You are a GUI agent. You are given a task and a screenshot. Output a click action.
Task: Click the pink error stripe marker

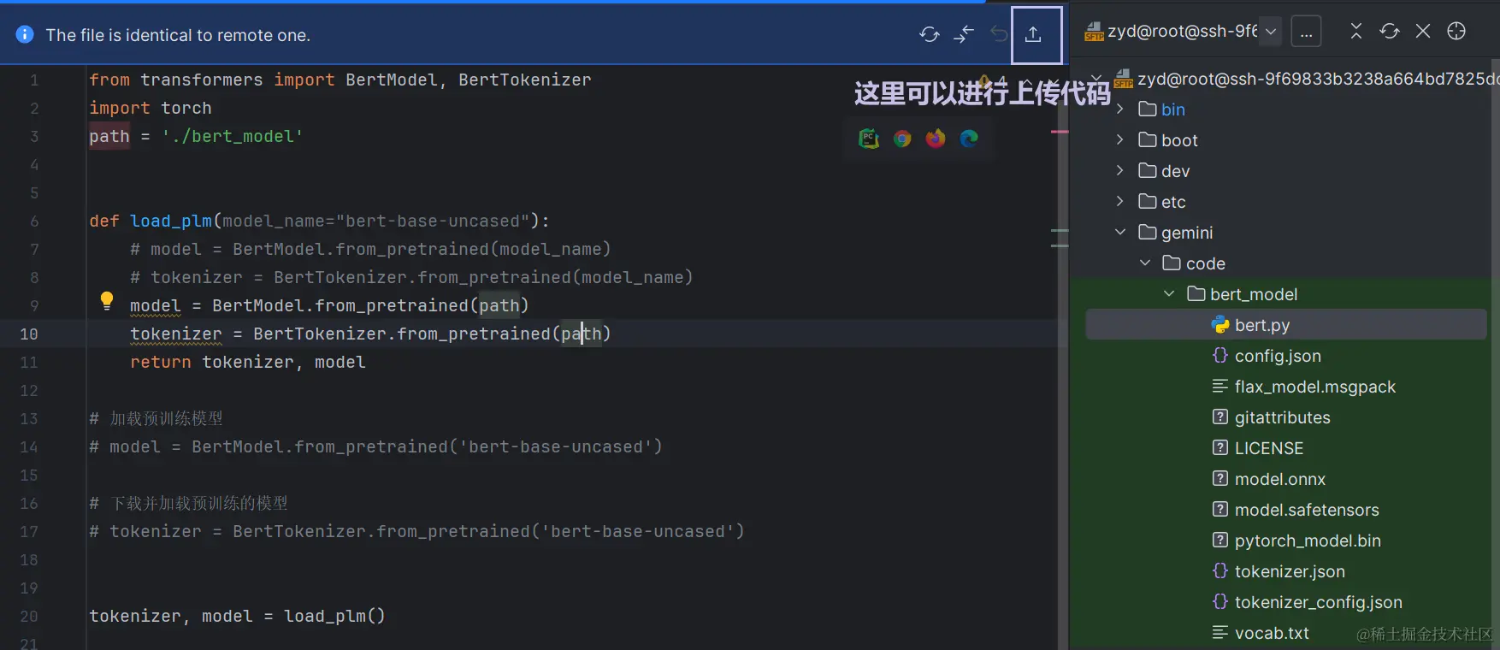1060,132
